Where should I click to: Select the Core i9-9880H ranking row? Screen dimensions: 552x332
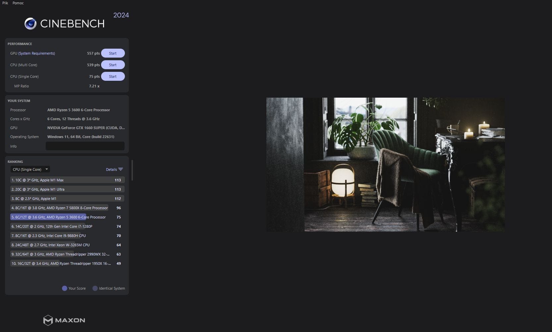click(67, 236)
